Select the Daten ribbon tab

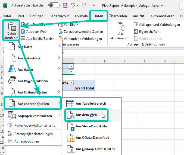tap(98, 16)
